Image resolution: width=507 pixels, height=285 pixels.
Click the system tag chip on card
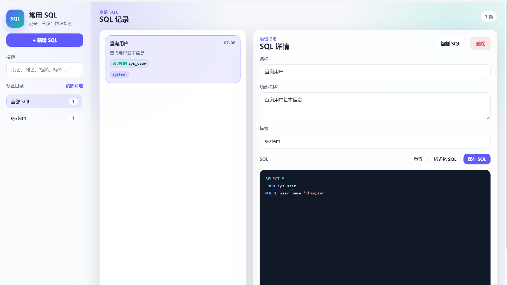click(119, 74)
